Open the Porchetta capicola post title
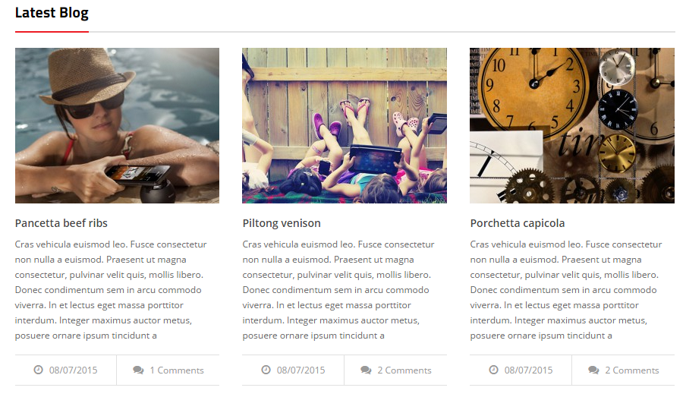686x394 pixels. pos(518,223)
